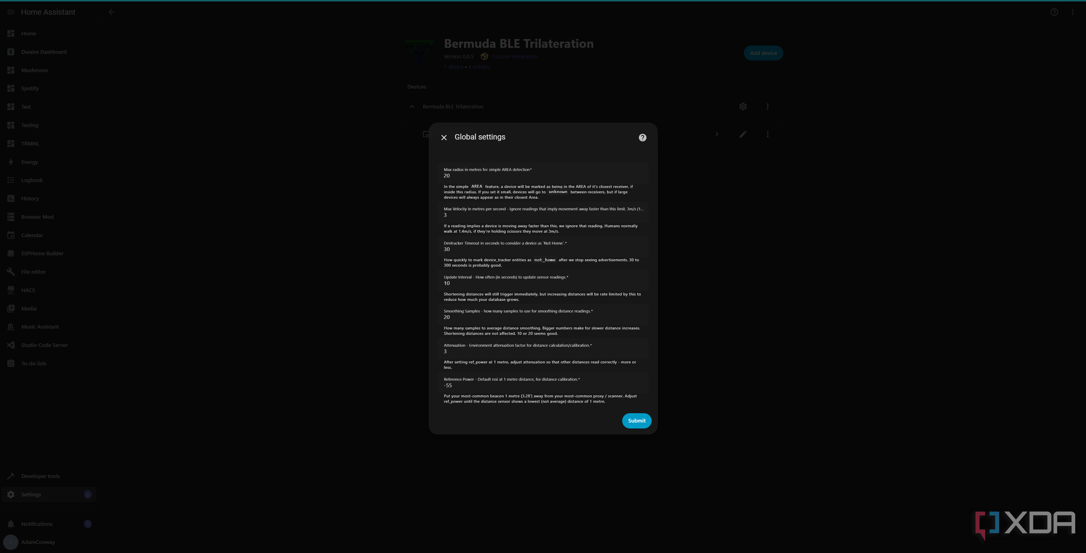The width and height of the screenshot is (1086, 553).
Task: Edit the device with pencil icon
Action: (743, 134)
